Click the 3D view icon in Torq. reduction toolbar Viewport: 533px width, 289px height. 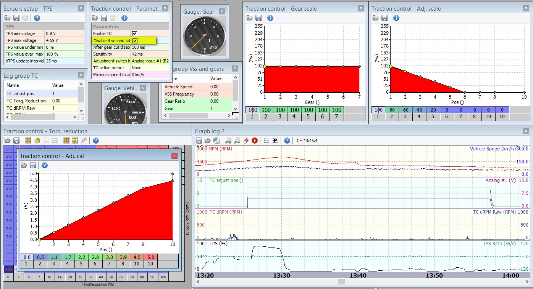pyautogui.click(x=37, y=141)
